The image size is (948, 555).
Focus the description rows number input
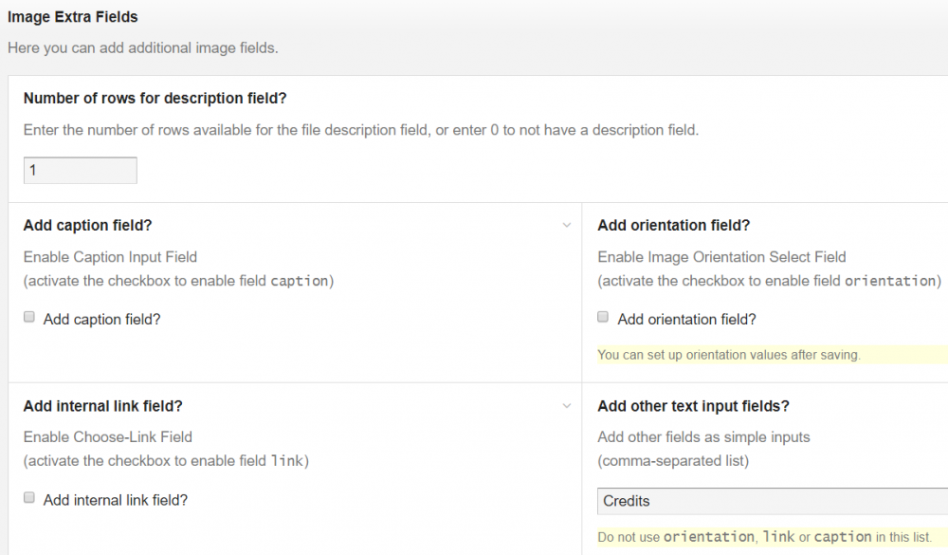[x=81, y=171]
